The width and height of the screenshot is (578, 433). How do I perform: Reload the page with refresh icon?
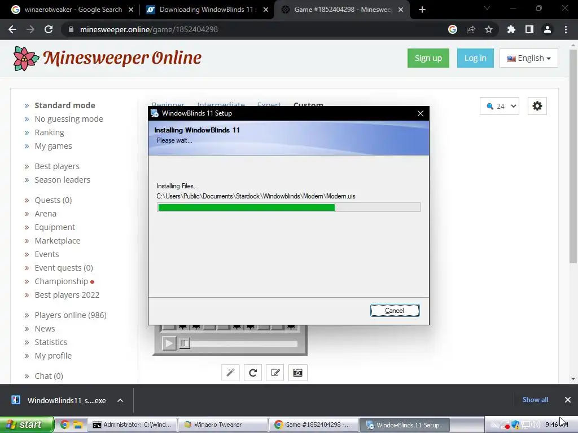coord(49,29)
